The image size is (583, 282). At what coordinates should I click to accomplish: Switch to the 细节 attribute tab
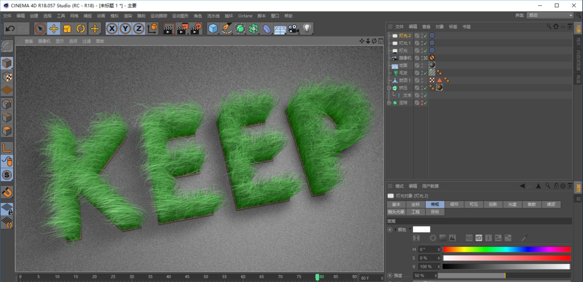[454, 205]
